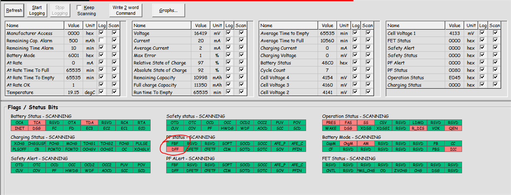Toggle the Scan checkbox for Charging Status row
The width and height of the screenshot is (511, 195).
(494, 85)
